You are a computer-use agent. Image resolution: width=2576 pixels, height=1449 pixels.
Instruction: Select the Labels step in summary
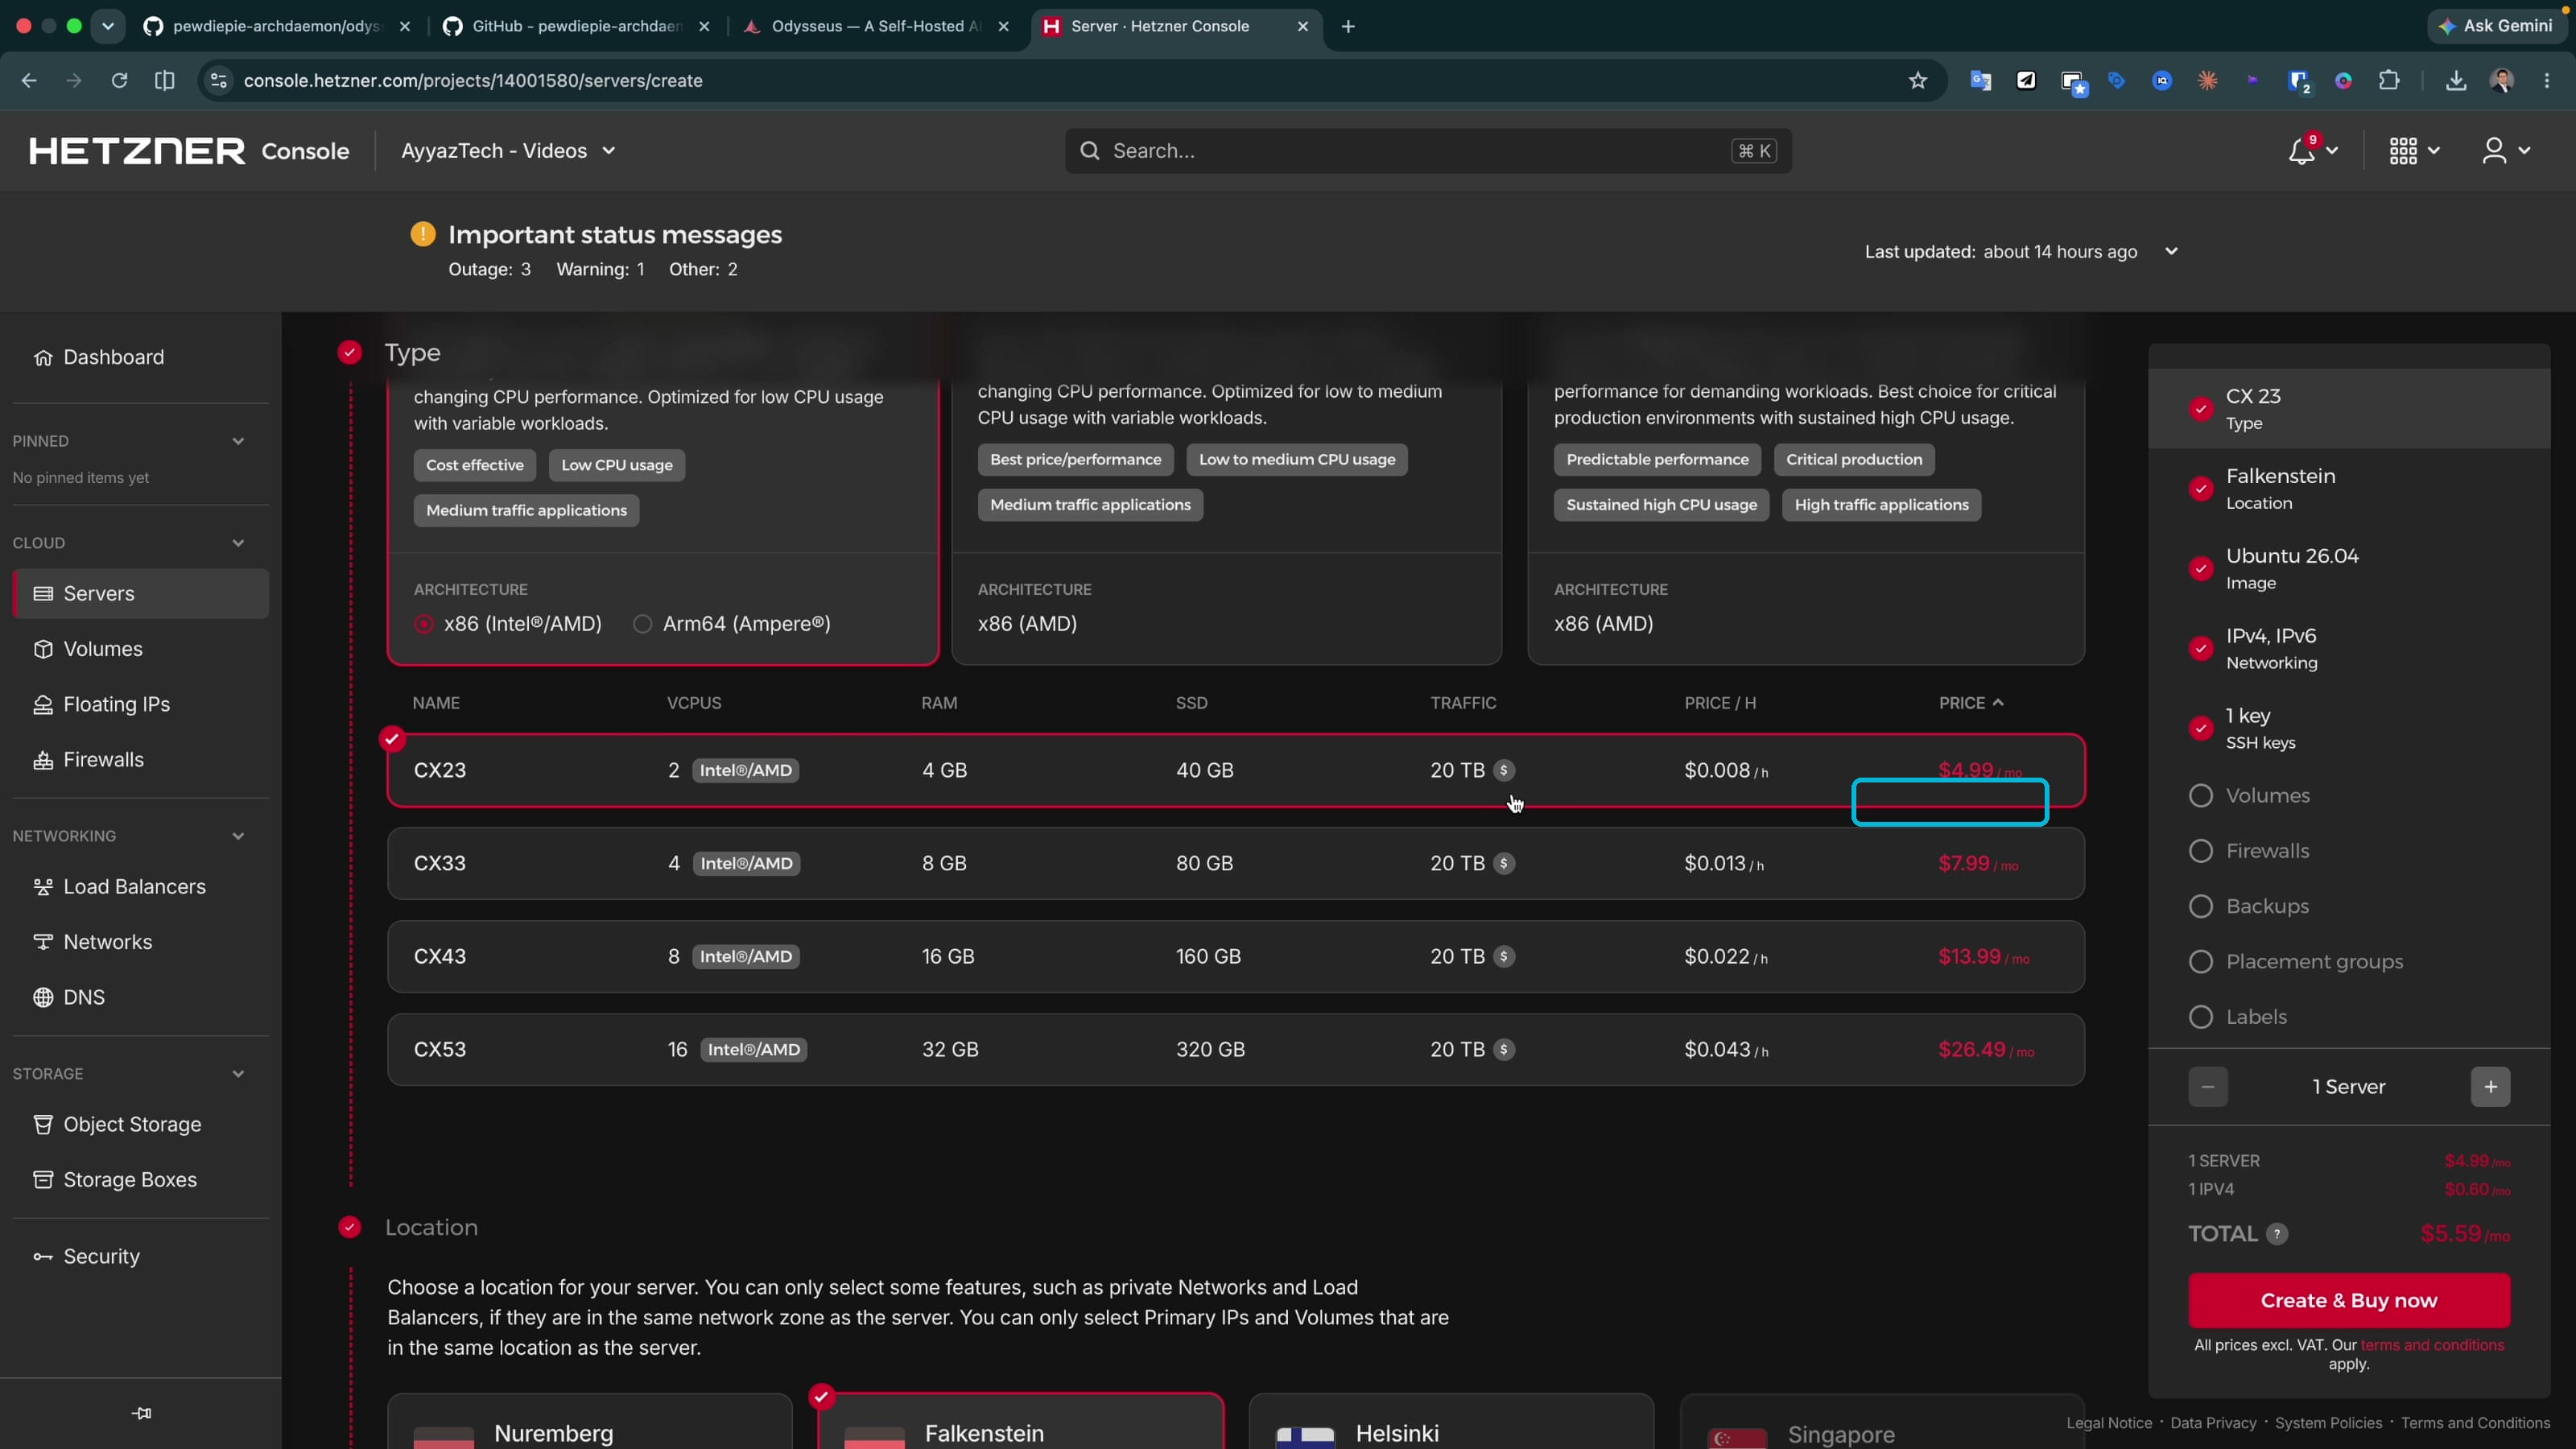[2238, 1017]
